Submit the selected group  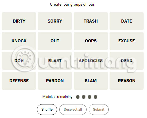pos(99,110)
